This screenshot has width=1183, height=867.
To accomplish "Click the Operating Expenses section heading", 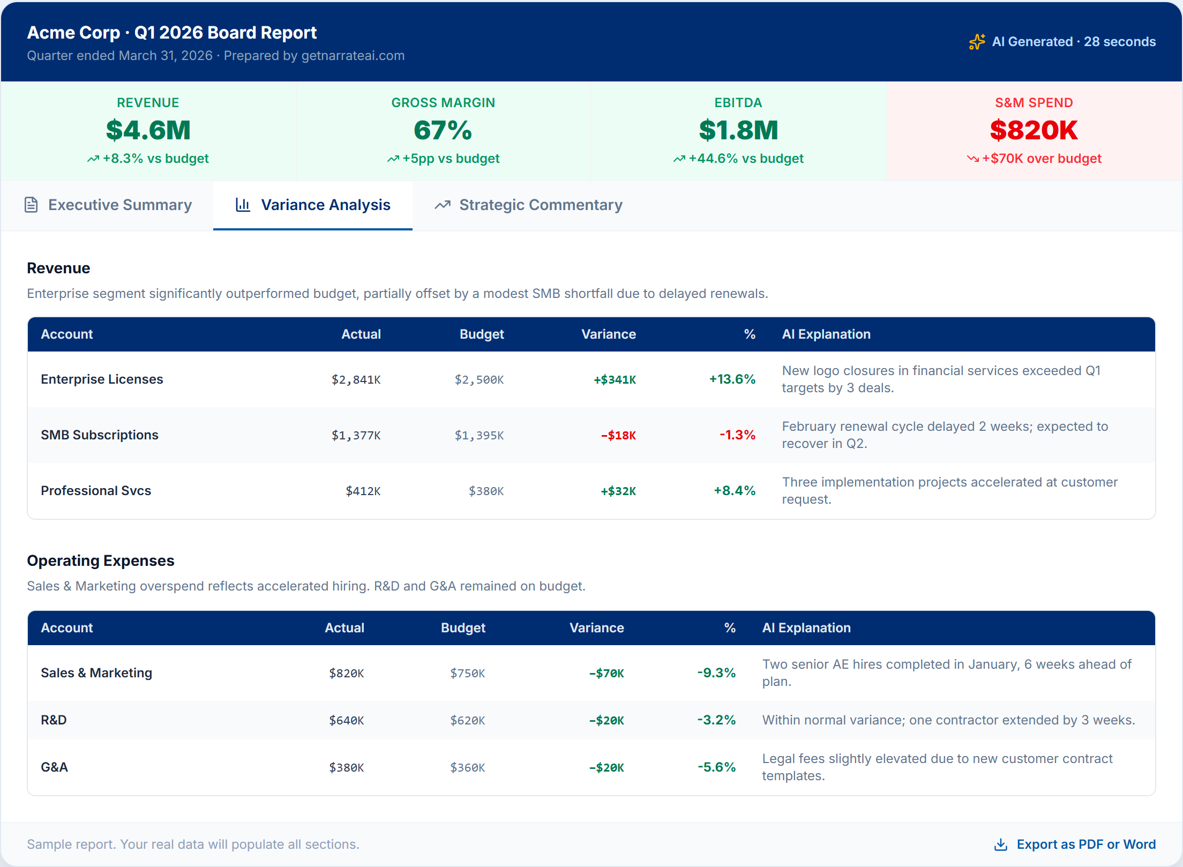I will pos(101,561).
